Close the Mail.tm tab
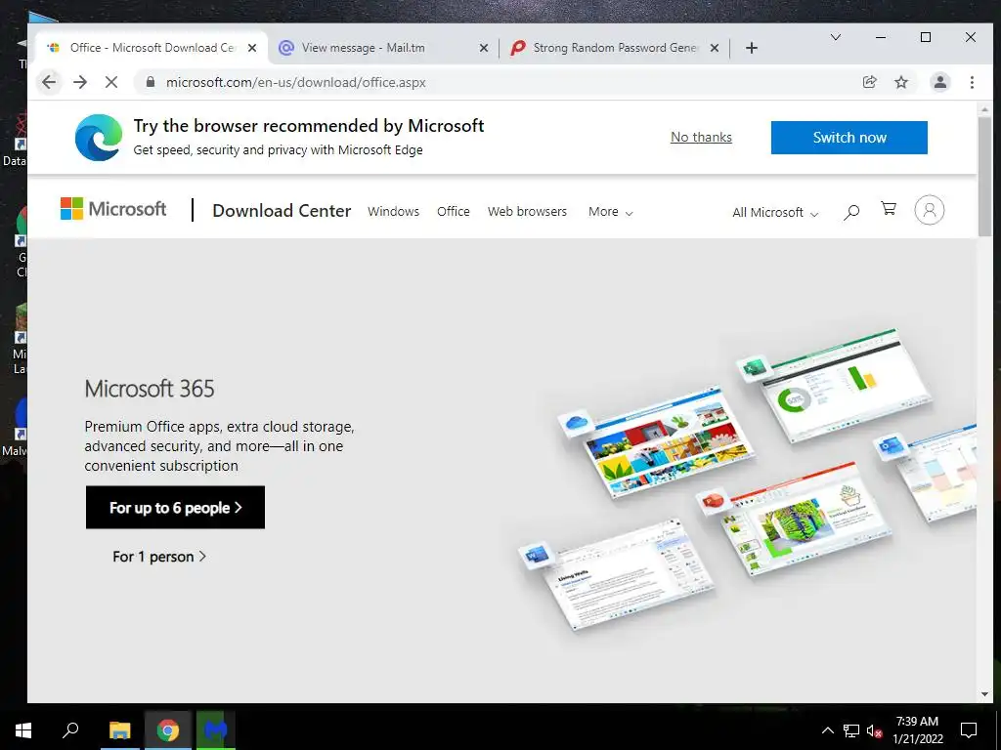The image size is (1001, 750). click(483, 48)
